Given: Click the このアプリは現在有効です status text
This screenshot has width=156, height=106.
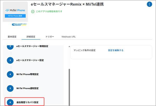Looking at the screenshot, I should (x=49, y=11).
